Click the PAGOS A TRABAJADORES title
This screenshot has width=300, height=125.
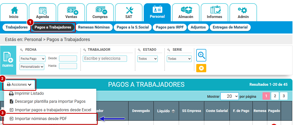pos(146,84)
